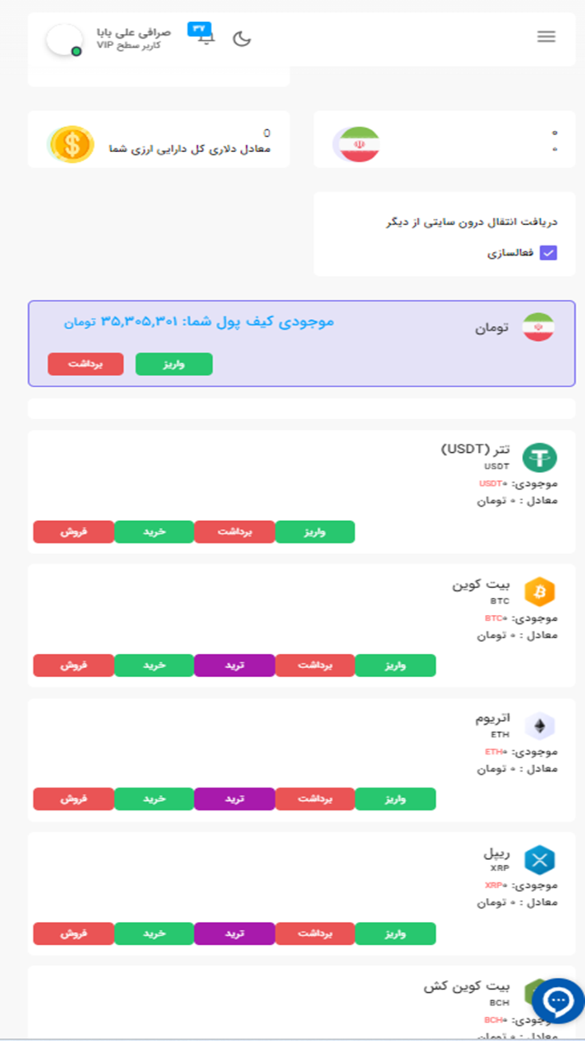
Task: Select the Ethereum coin icon
Action: [x=541, y=725]
